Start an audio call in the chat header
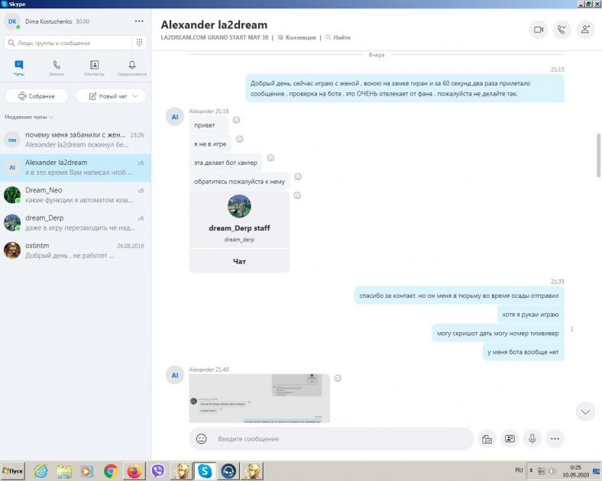Image resolution: width=602 pixels, height=481 pixels. [562, 30]
